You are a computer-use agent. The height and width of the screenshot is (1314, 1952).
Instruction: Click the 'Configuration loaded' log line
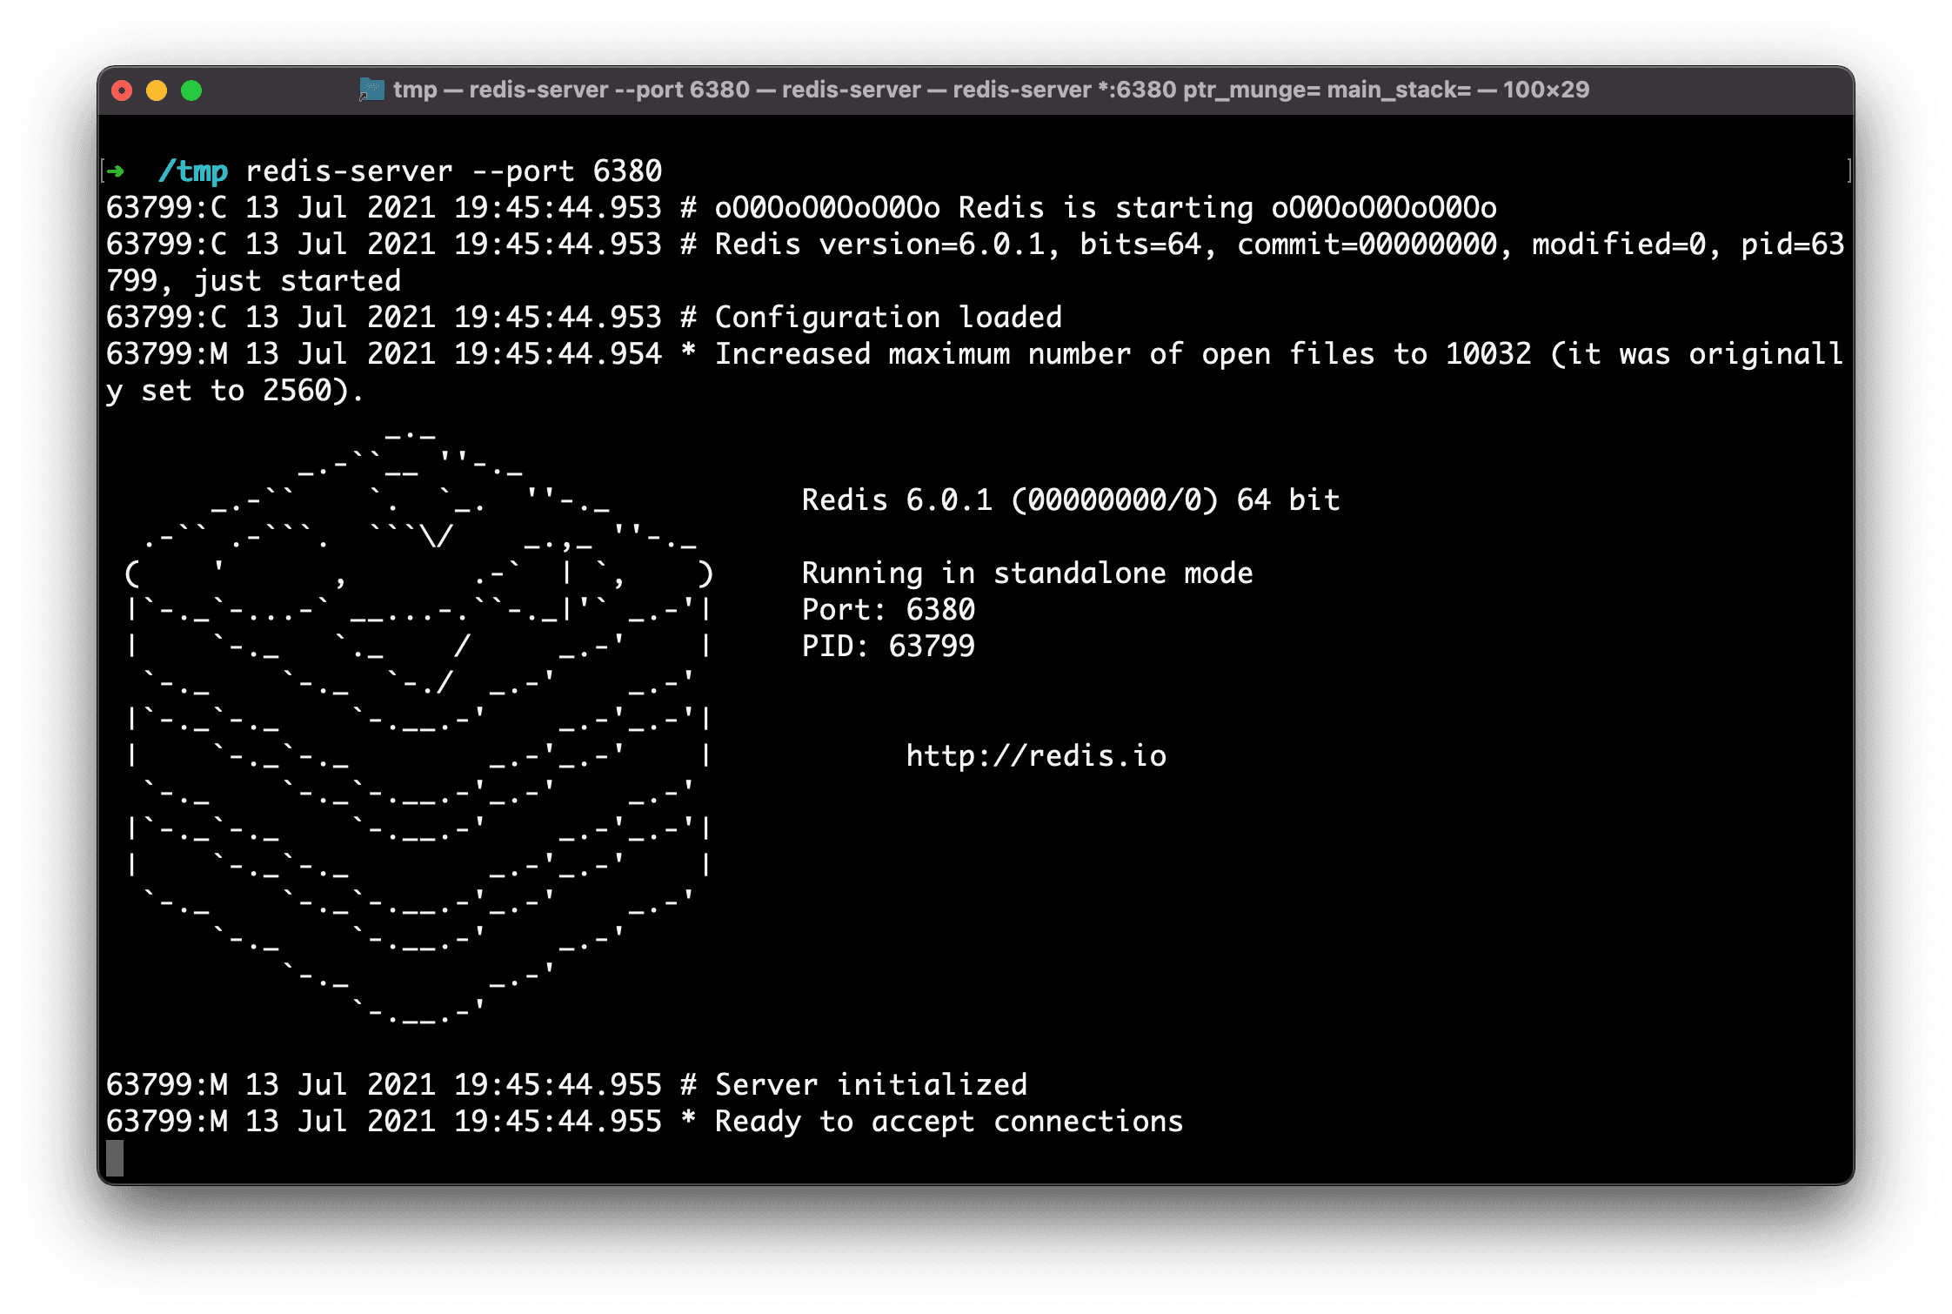(584, 318)
